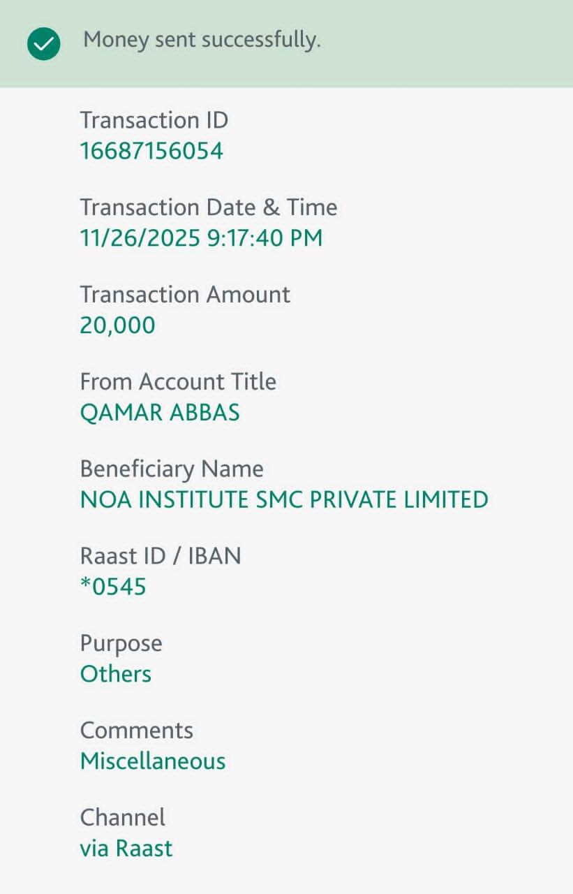The image size is (573, 894).
Task: Click the Beneficiary Name label
Action: click(172, 469)
